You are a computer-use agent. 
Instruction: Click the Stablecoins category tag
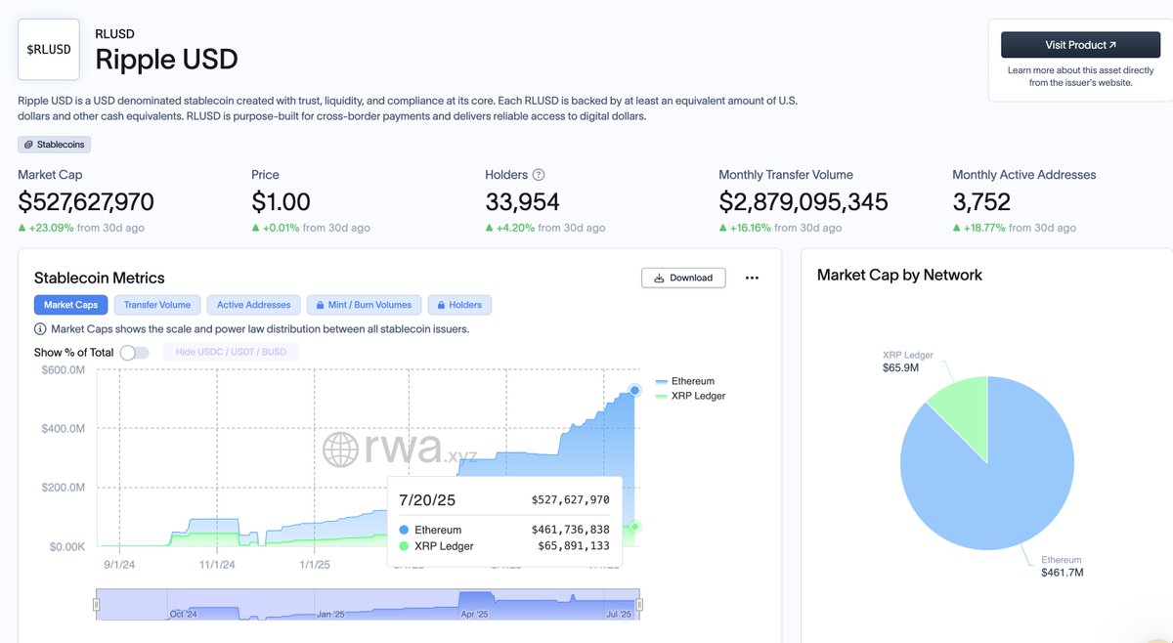tap(55, 145)
